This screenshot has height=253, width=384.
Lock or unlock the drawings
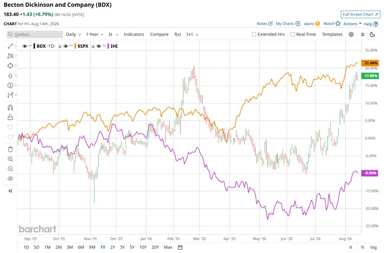[10, 117]
